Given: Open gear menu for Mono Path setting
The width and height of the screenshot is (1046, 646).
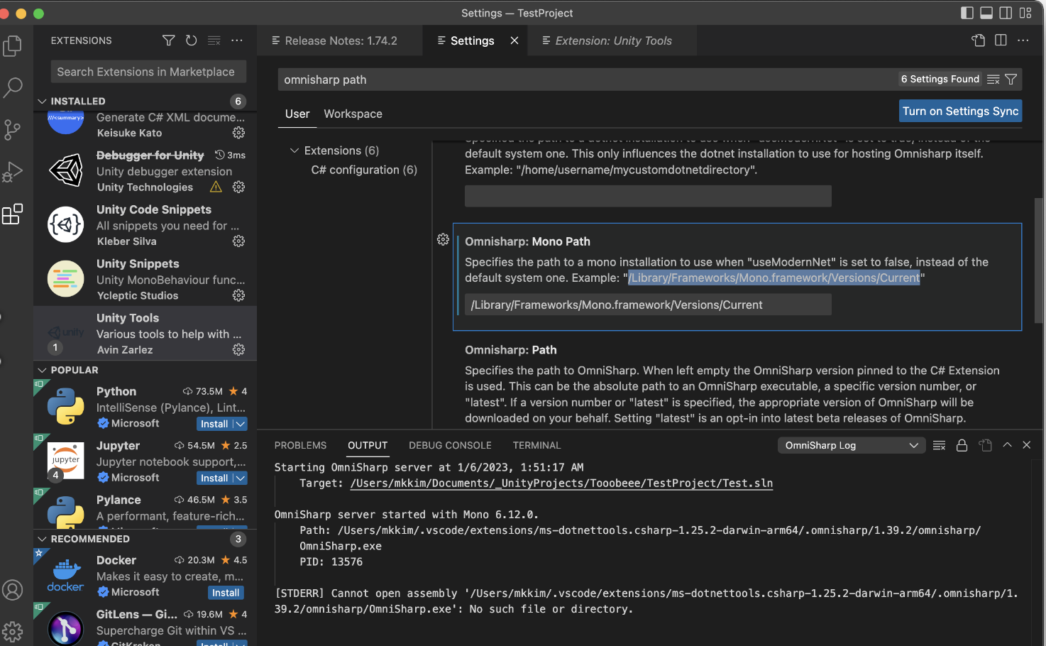Looking at the screenshot, I should pyautogui.click(x=443, y=240).
